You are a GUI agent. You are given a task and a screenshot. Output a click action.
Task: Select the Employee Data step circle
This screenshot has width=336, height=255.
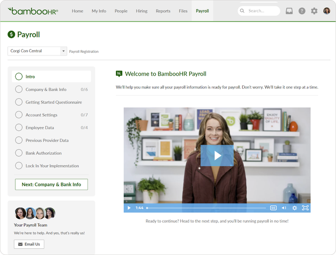pyautogui.click(x=19, y=127)
